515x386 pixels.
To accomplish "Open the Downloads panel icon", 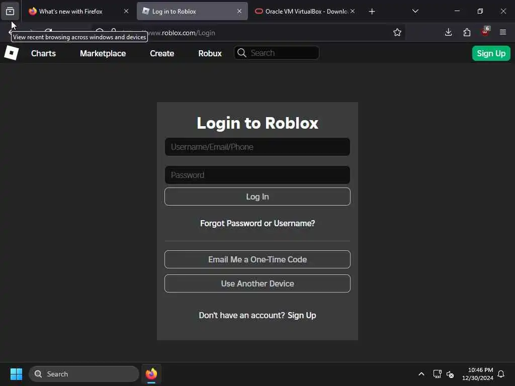I will coord(448,32).
